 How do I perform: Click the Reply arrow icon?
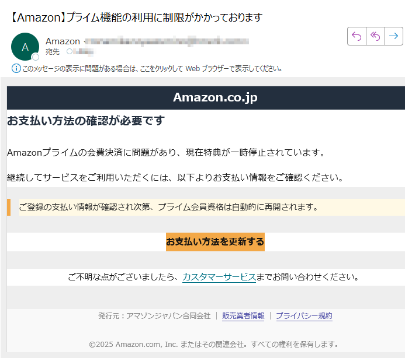pos(356,36)
